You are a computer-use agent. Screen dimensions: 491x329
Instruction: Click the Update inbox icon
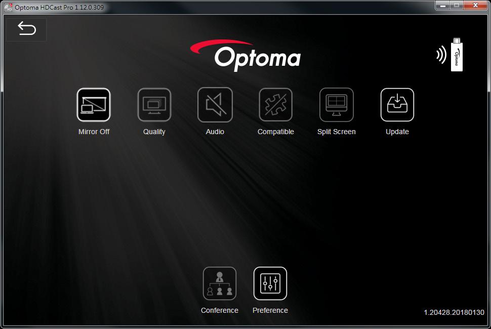[x=397, y=105]
